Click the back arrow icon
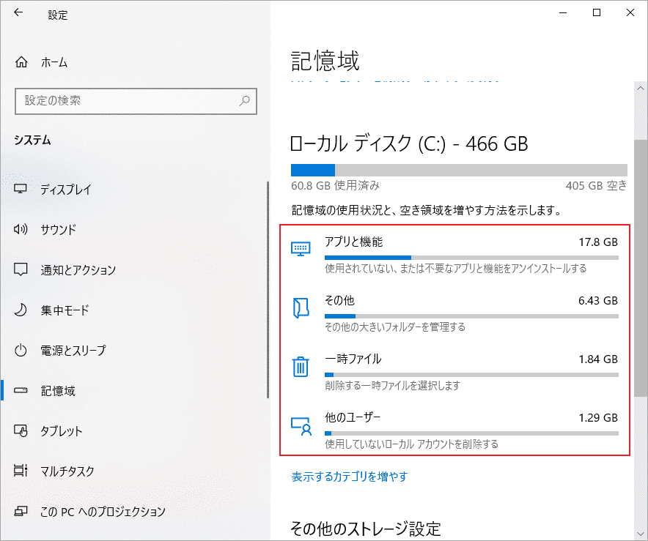Image resolution: width=648 pixels, height=541 pixels. click(x=18, y=13)
